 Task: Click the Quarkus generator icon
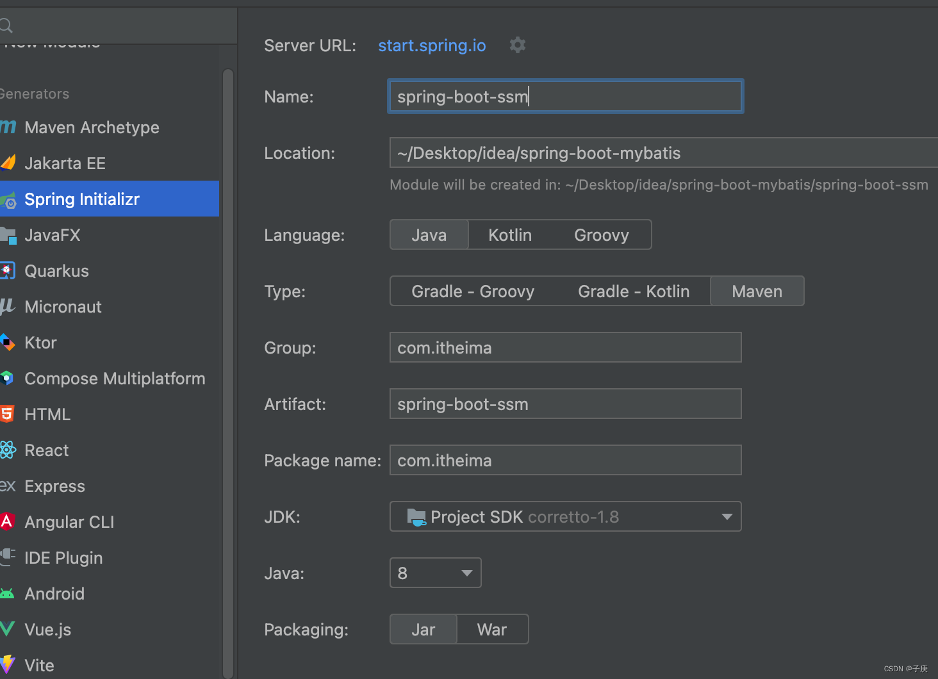pyautogui.click(x=7, y=270)
